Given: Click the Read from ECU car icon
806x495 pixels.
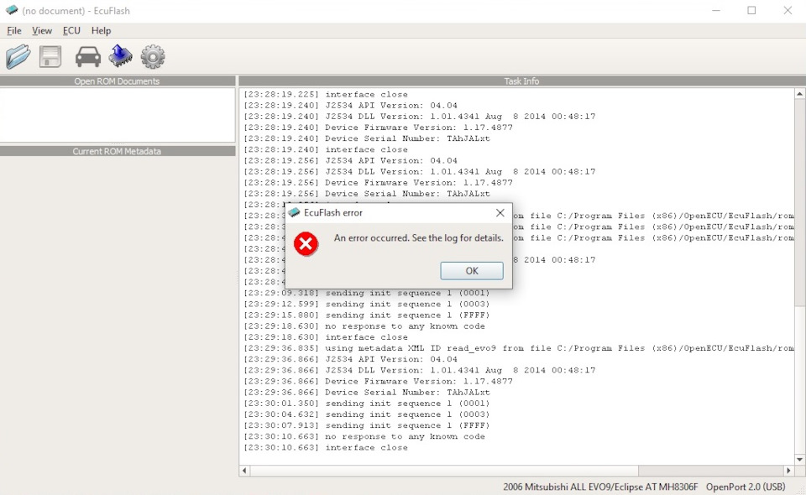Looking at the screenshot, I should pyautogui.click(x=88, y=56).
